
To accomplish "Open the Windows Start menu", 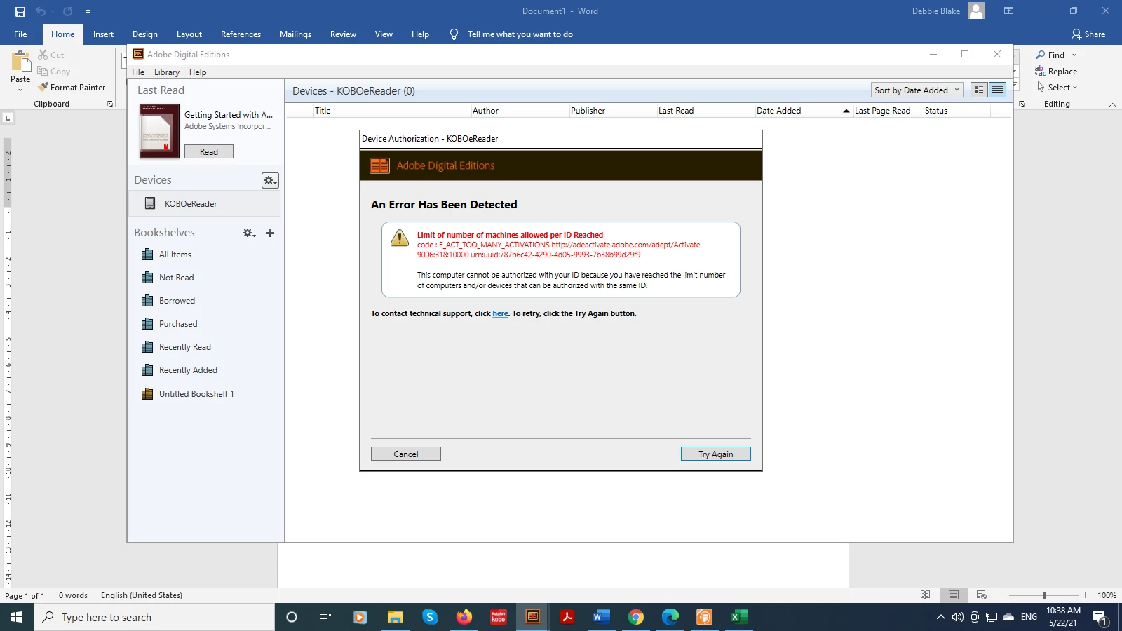I will [x=17, y=617].
